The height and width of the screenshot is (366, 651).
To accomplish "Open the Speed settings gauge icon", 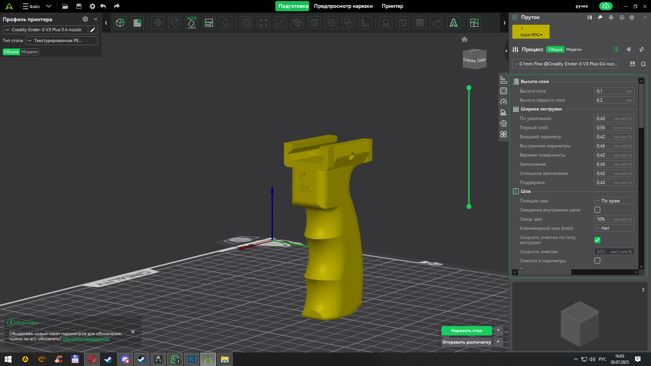I will (504, 102).
